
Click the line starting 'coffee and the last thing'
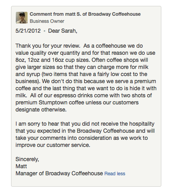click(x=86, y=88)
